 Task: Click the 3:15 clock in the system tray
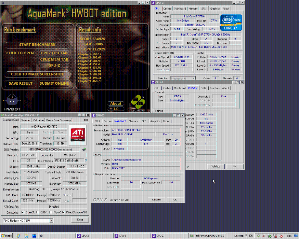(x=289, y=236)
